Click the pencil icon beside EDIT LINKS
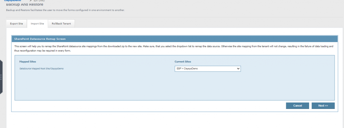 (31, 1)
